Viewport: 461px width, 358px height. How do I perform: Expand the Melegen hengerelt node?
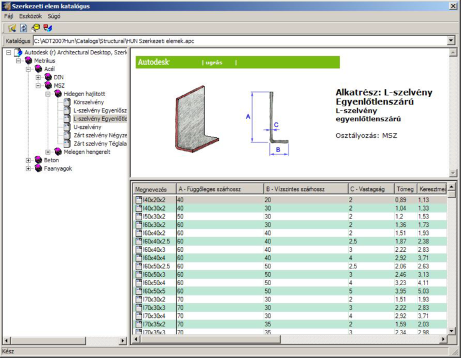[48, 152]
